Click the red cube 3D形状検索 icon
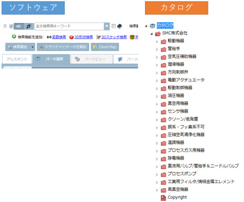Screen dimensions: 244x202 click(x=71, y=37)
